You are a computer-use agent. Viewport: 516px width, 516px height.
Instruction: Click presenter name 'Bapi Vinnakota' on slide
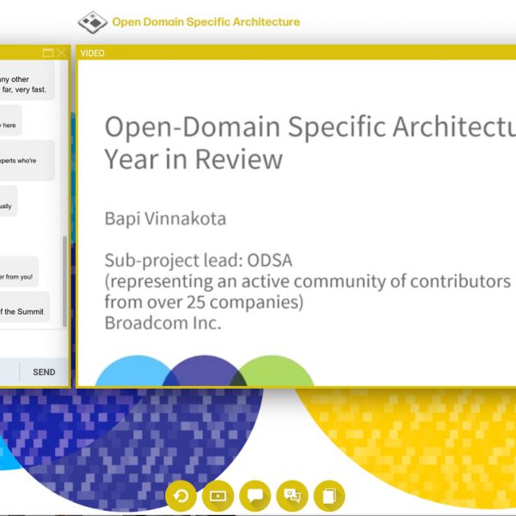point(165,218)
